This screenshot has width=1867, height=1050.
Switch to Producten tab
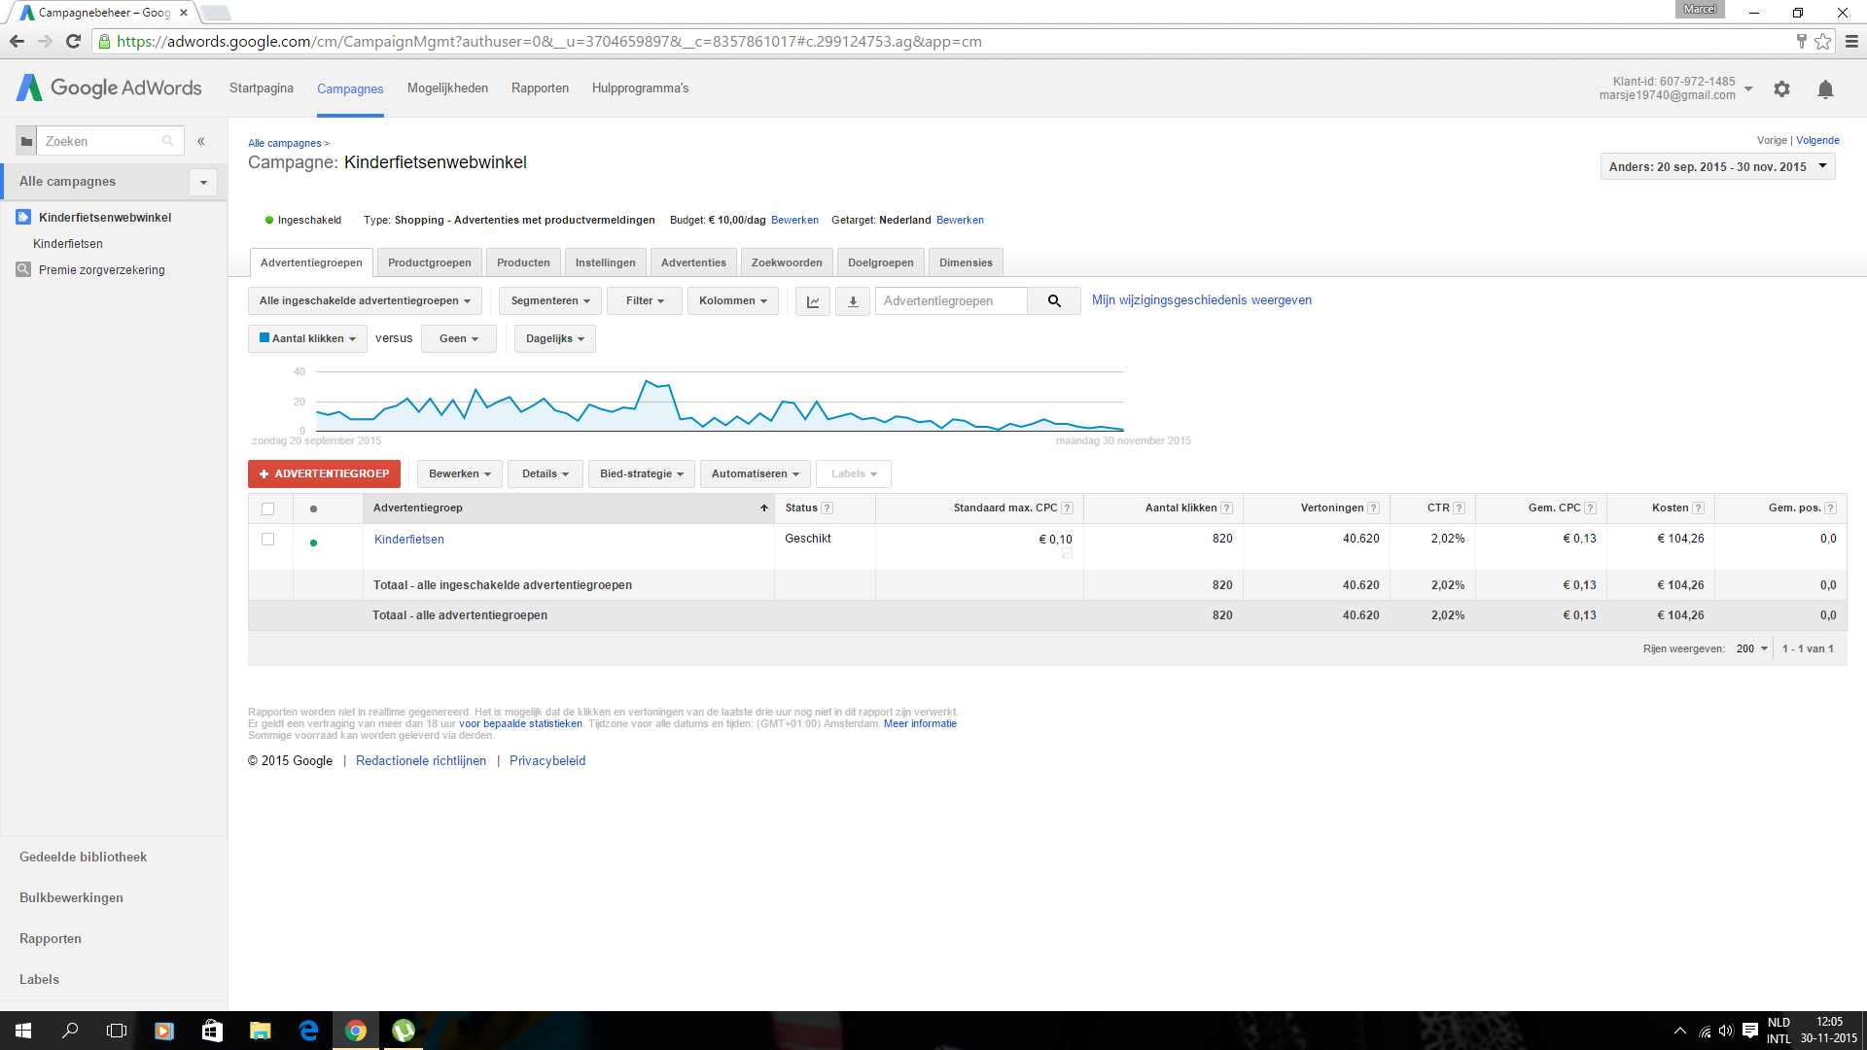pos(523,262)
